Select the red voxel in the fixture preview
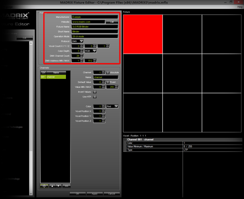The image size is (244, 199). pyautogui.click(x=143, y=34)
